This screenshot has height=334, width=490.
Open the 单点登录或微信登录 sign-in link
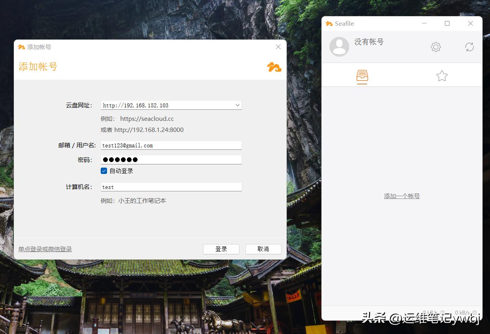[46, 249]
